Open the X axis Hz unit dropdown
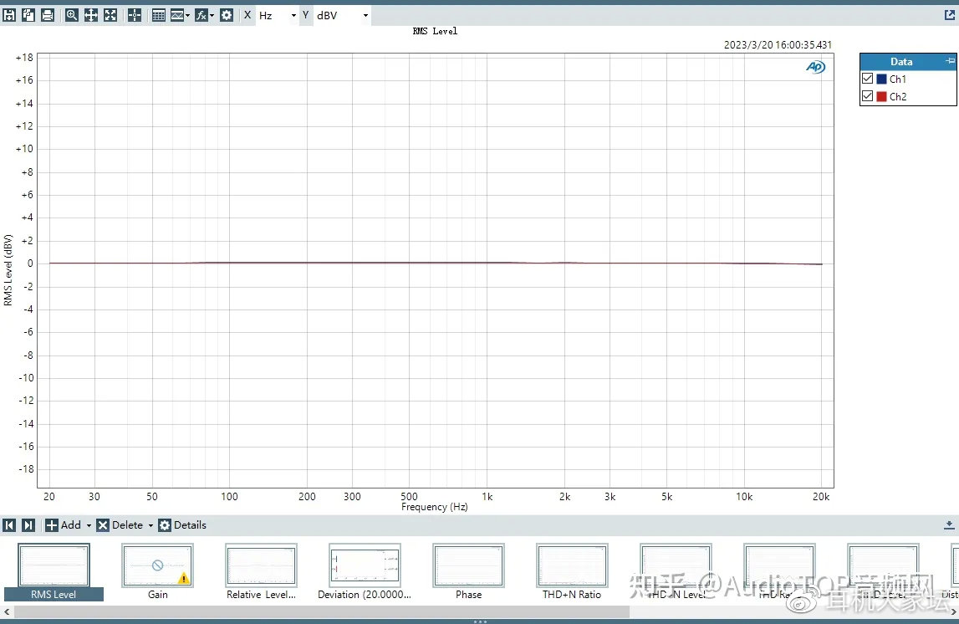 (x=293, y=16)
